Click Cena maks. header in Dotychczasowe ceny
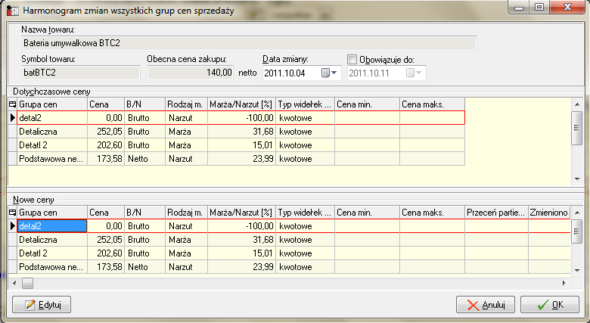The height and width of the screenshot is (323, 590). [433, 104]
